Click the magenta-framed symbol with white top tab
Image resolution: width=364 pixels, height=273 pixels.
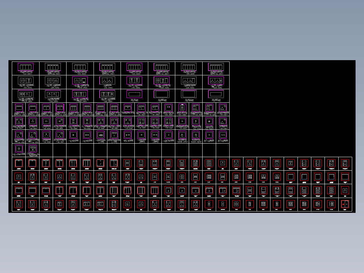[182, 108]
